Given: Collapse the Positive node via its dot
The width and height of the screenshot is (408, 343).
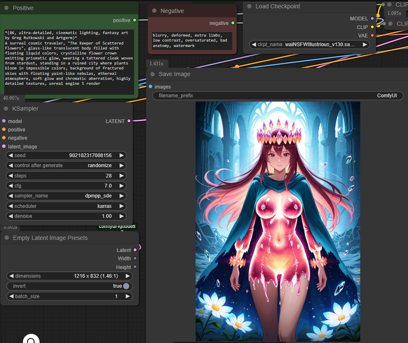Looking at the screenshot, I should click(7, 8).
